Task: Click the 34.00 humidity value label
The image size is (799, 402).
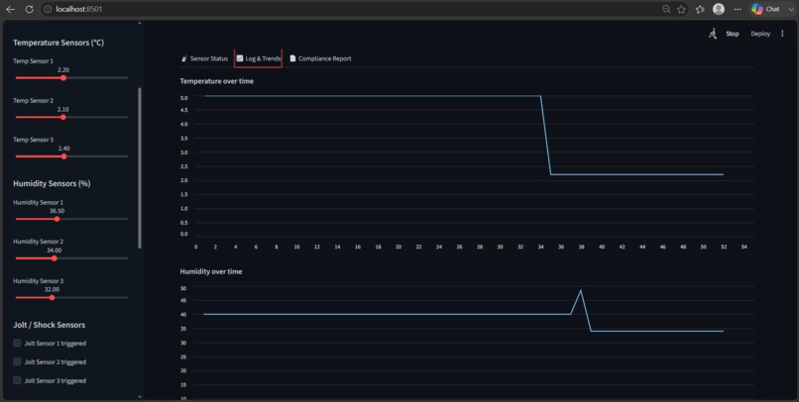Action: tap(54, 250)
